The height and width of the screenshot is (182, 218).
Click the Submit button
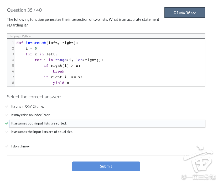(x=106, y=166)
